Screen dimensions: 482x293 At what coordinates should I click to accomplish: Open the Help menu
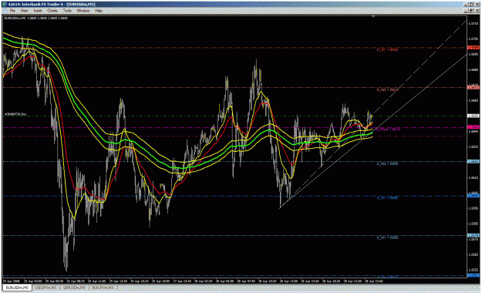pyautogui.click(x=99, y=11)
